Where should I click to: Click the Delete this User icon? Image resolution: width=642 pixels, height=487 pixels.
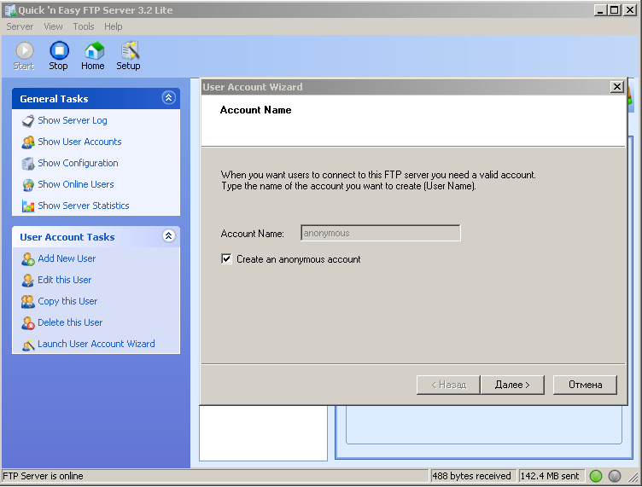pos(28,323)
